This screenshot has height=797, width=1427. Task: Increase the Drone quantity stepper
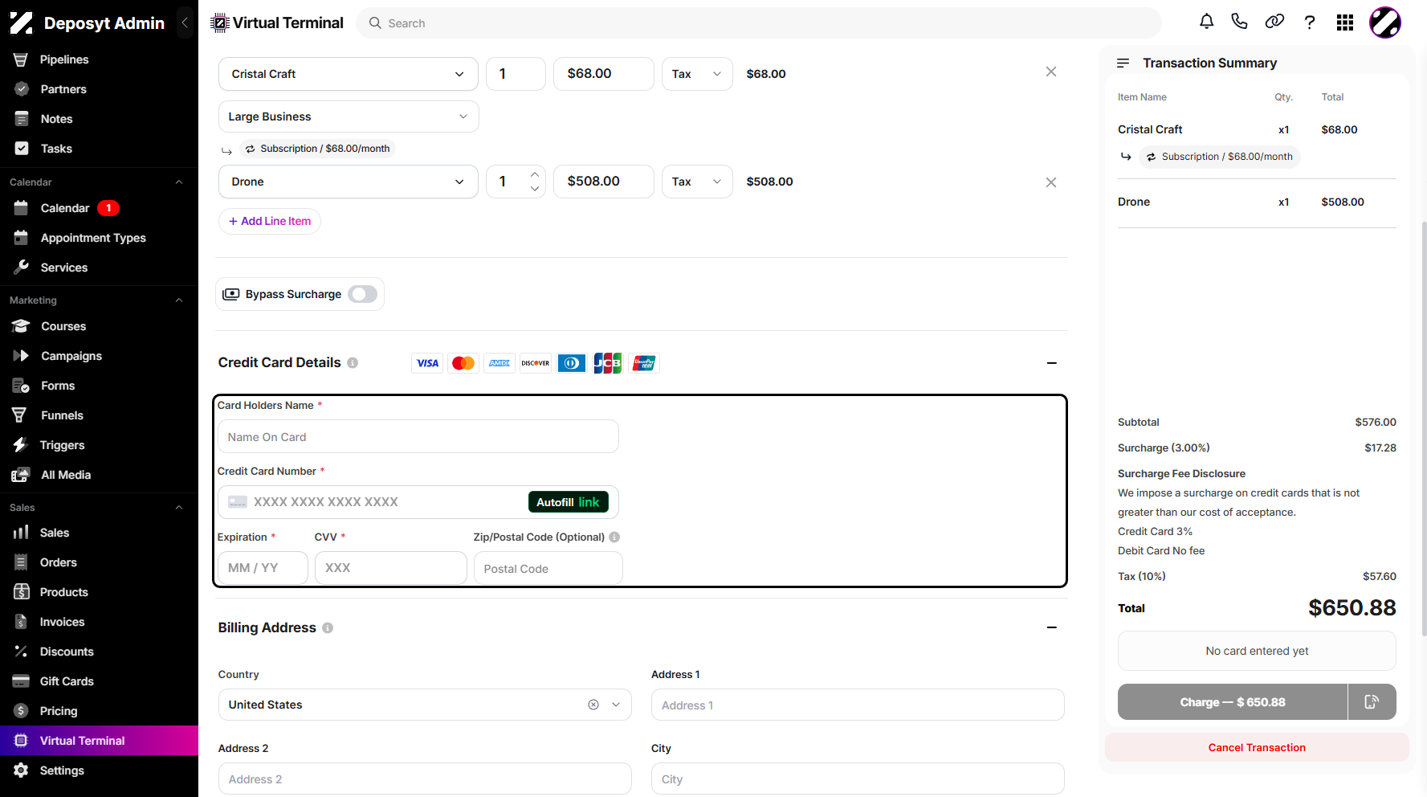pos(535,174)
